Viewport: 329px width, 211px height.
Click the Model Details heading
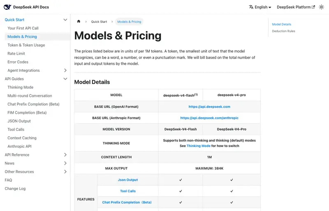[92, 82]
